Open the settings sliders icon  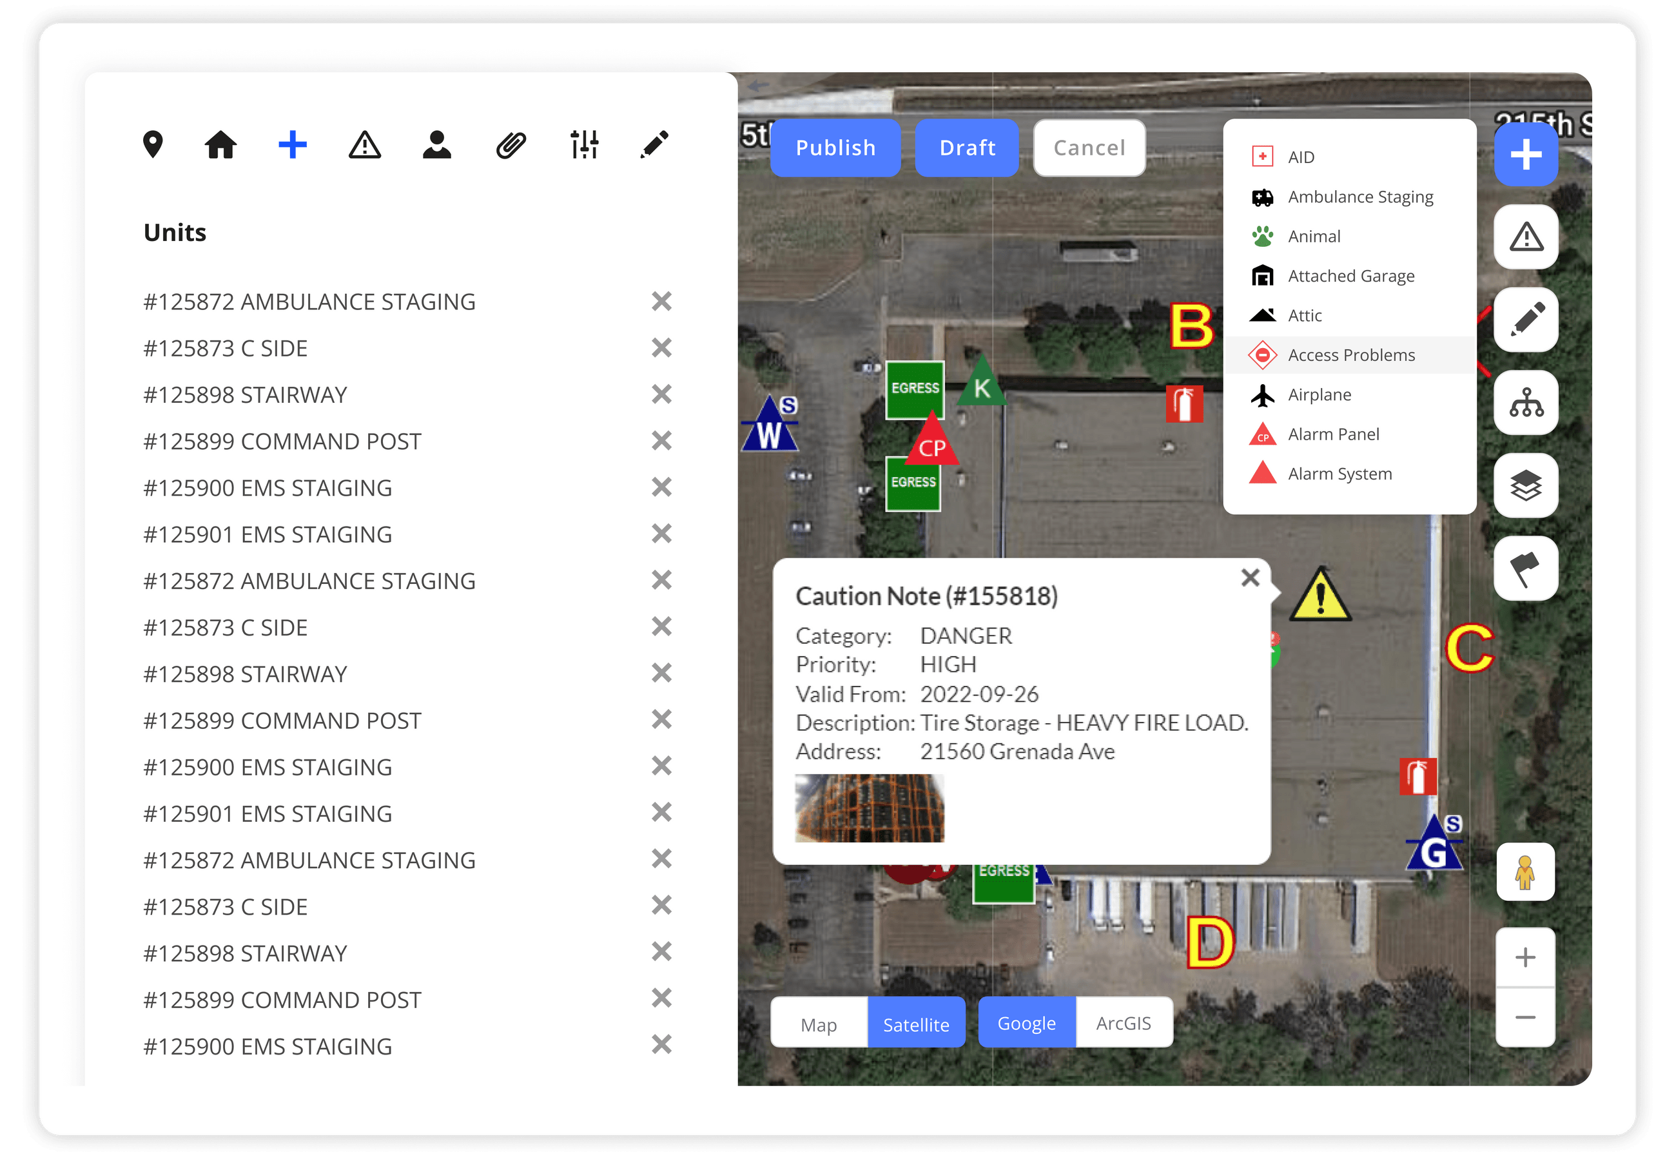tap(584, 145)
